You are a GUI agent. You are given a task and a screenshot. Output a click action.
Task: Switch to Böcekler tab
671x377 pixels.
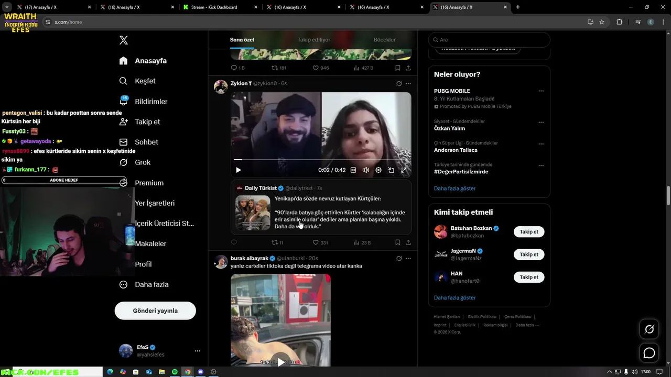click(384, 40)
